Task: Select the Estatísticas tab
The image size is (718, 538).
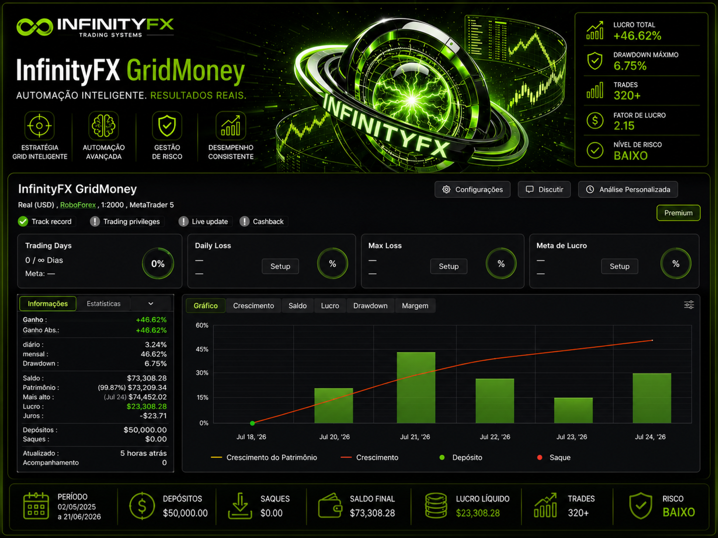Action: click(x=104, y=303)
